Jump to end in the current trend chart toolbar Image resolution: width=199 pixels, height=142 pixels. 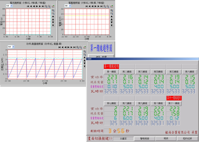43,6
